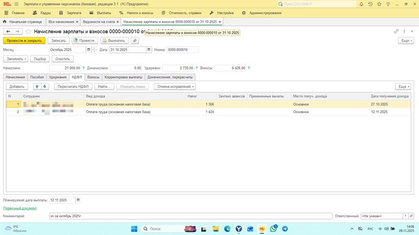Move row up with blue arrow

(37, 87)
